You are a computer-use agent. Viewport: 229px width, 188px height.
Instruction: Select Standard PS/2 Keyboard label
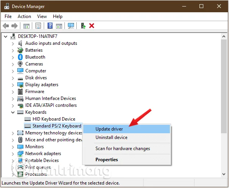(57, 126)
